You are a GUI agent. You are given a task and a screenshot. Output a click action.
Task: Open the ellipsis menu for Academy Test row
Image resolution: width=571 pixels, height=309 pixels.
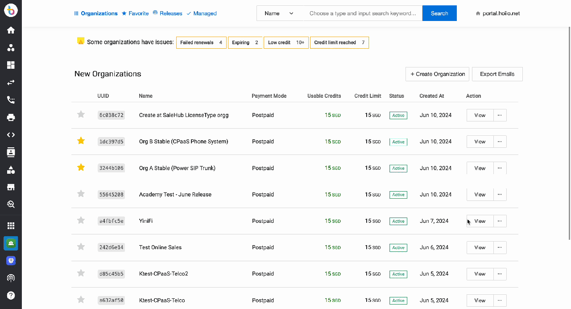(x=500, y=195)
